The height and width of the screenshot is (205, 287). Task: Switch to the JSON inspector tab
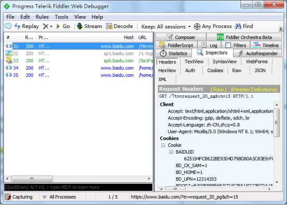(x=260, y=71)
